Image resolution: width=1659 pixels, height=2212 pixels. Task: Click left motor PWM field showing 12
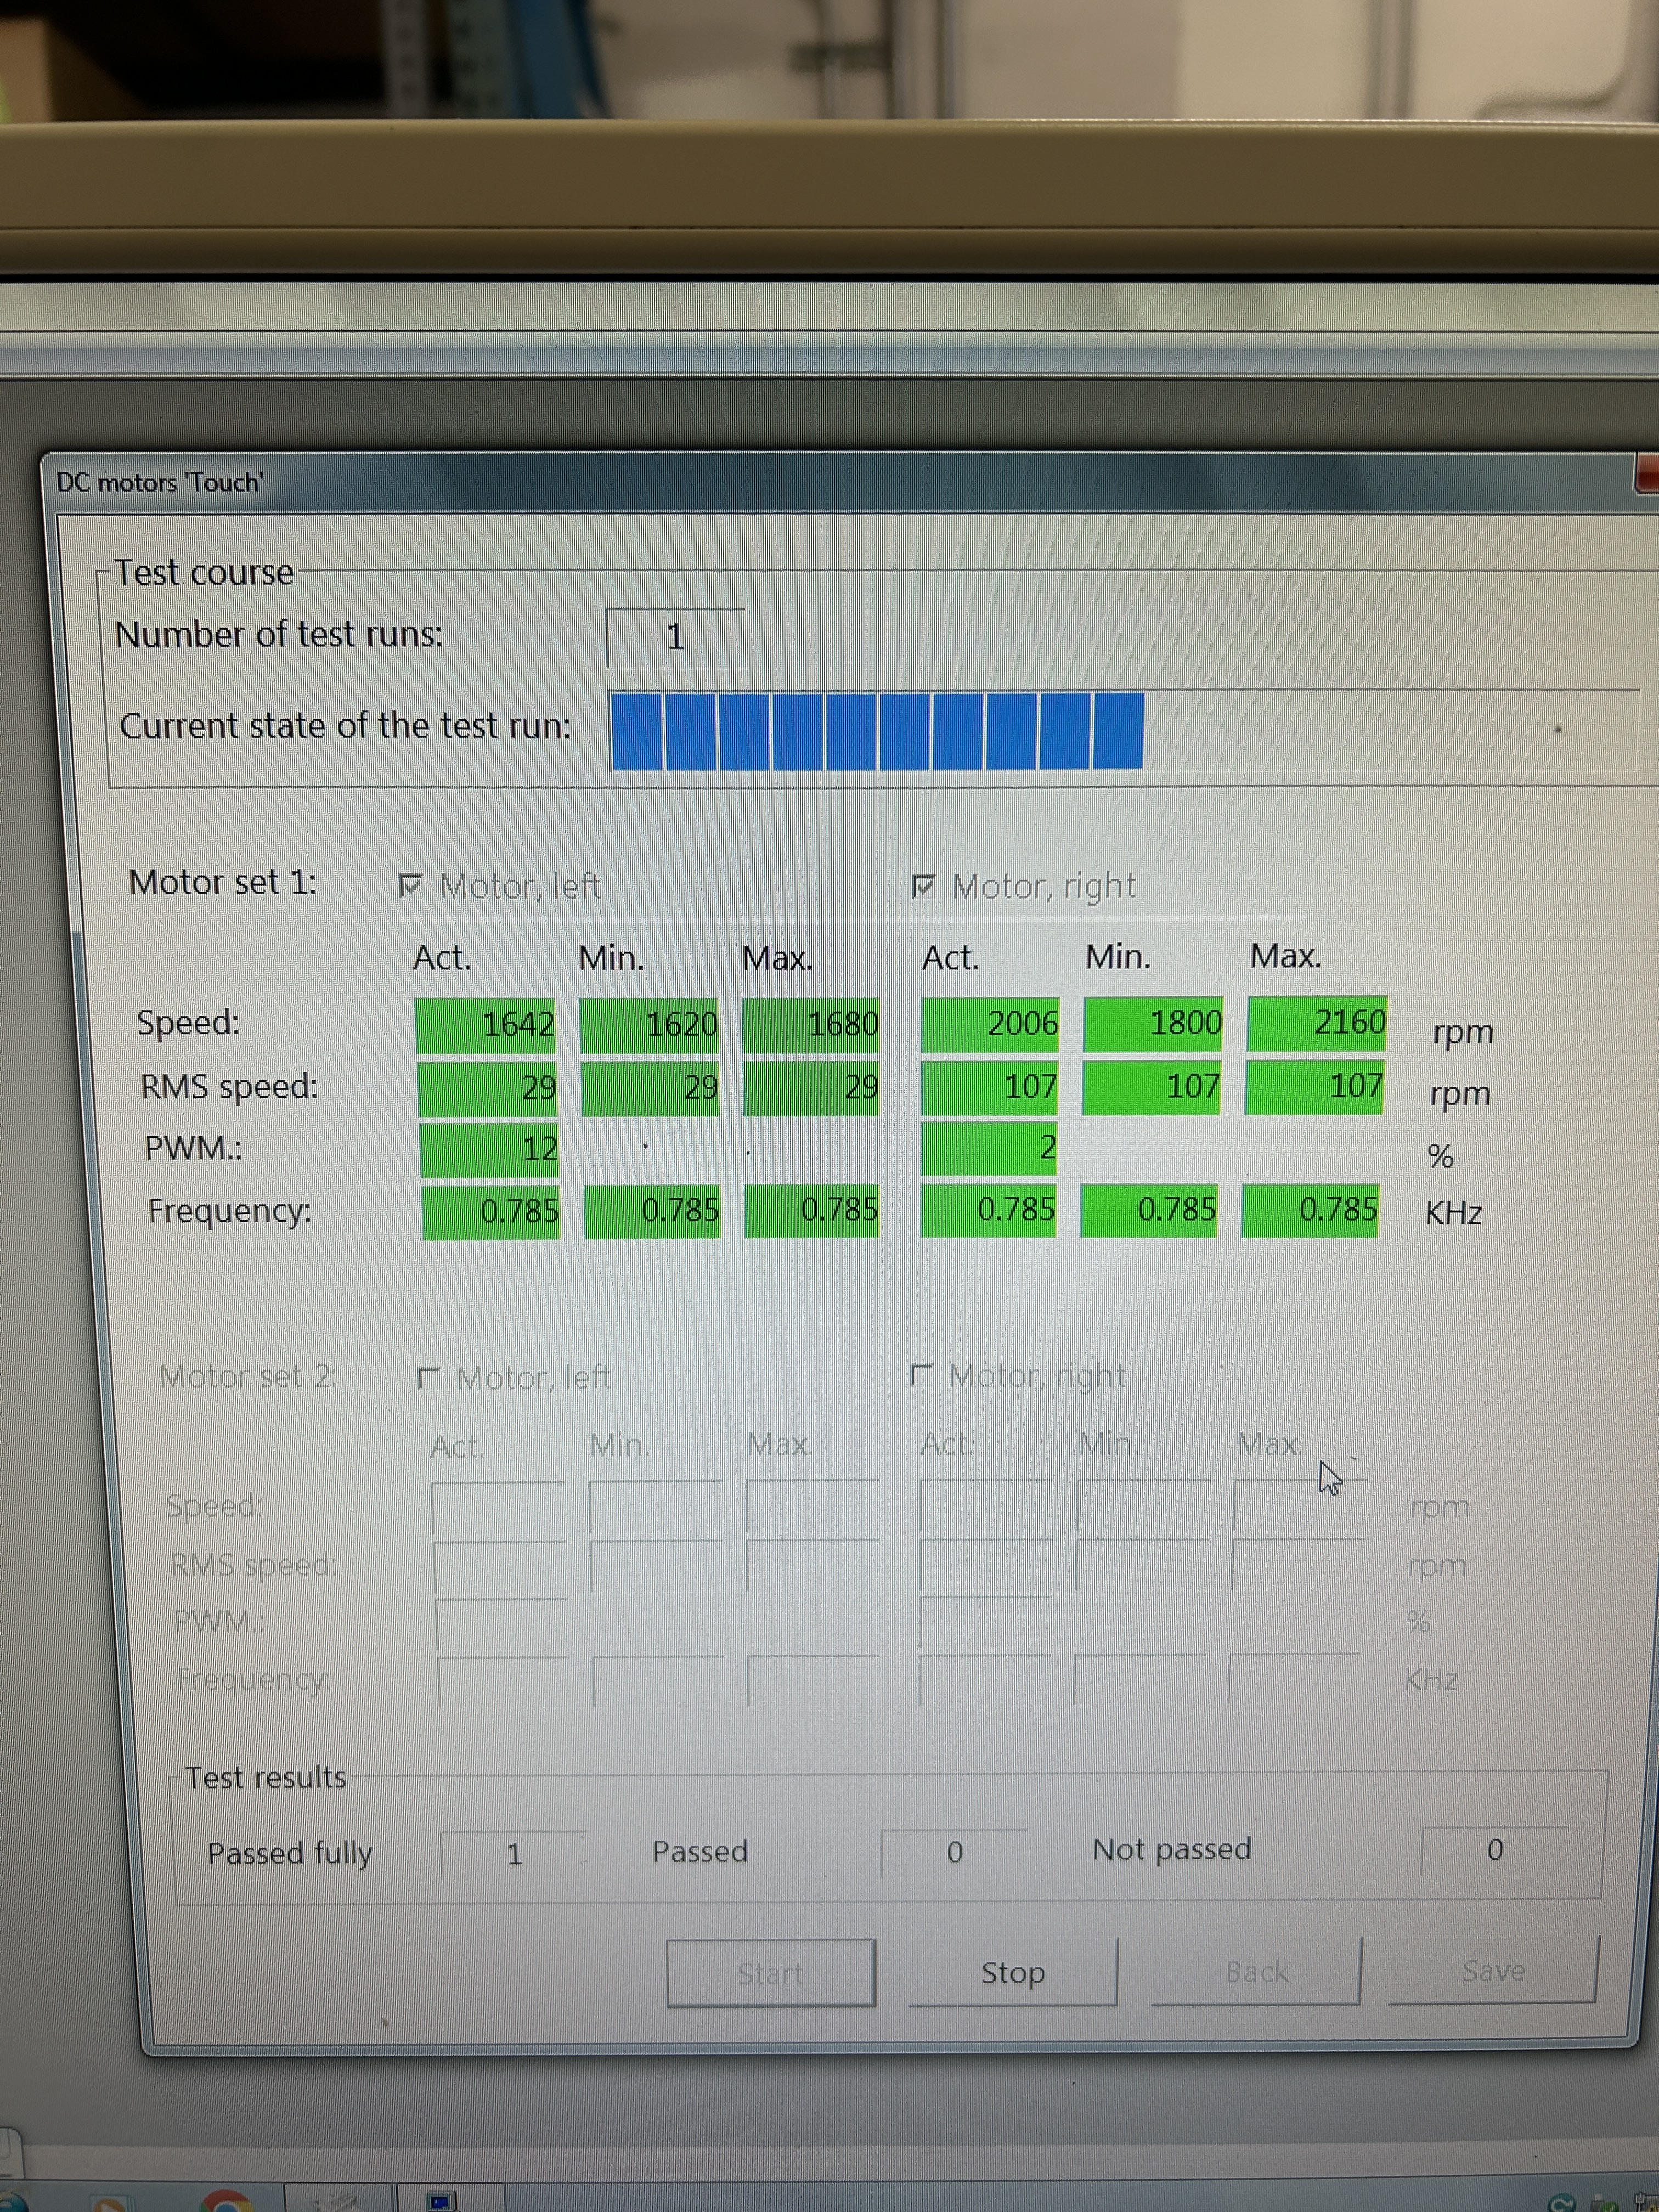[x=488, y=1148]
